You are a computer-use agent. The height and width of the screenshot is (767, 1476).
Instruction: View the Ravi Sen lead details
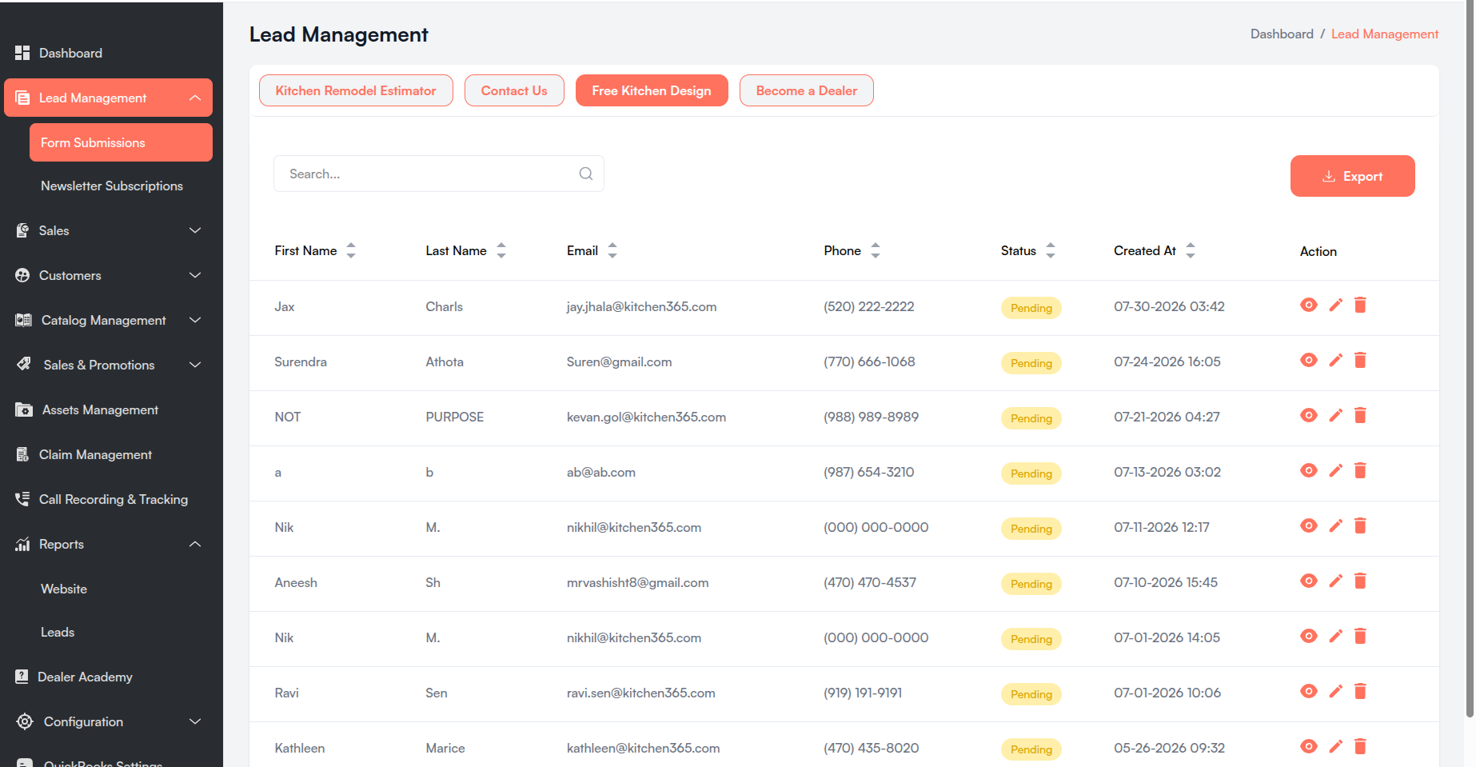1309,691
